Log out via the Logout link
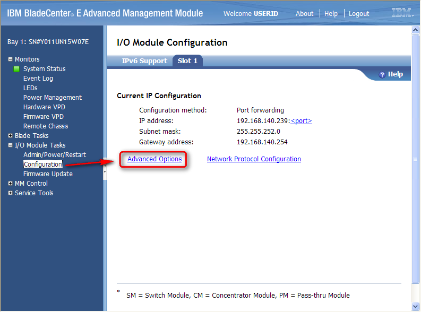 pos(359,13)
